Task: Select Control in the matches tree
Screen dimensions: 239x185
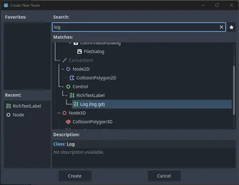Action: [80, 86]
